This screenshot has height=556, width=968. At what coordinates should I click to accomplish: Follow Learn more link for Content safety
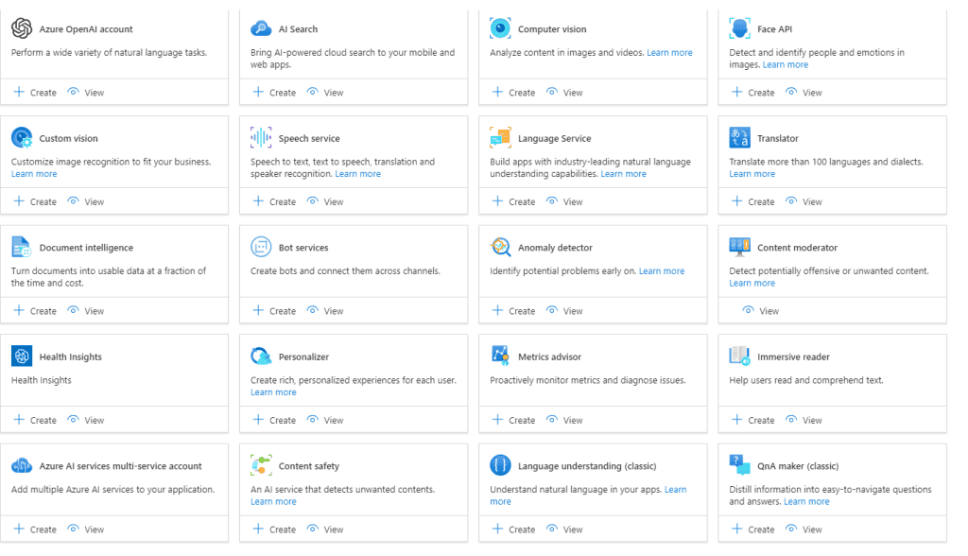273,502
